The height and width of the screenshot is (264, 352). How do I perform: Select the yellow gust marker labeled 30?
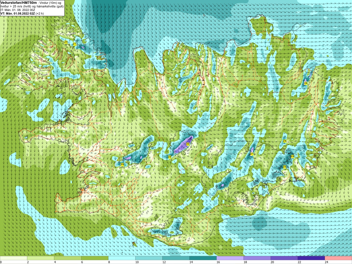188,144
